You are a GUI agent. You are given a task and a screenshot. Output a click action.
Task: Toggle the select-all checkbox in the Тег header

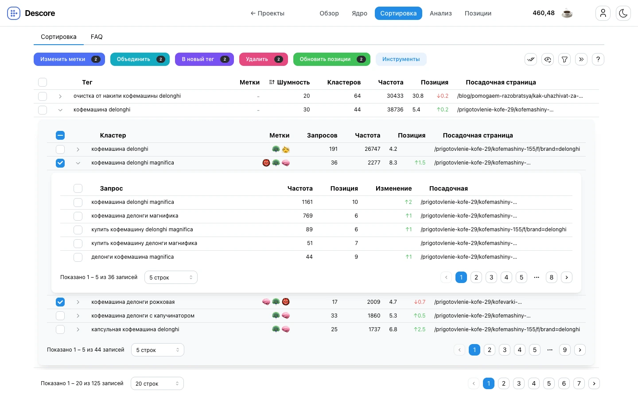pos(43,82)
